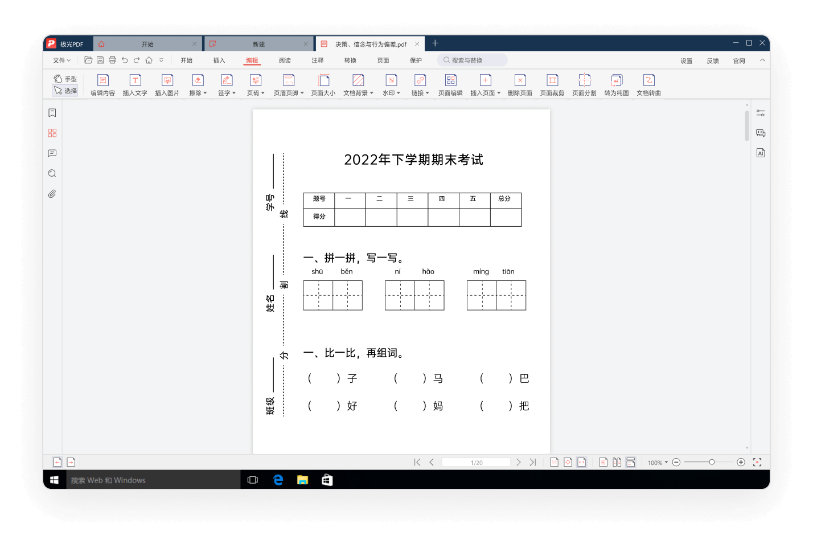The width and height of the screenshot is (813, 547).
Task: Click the 反馈 button
Action: (x=712, y=60)
